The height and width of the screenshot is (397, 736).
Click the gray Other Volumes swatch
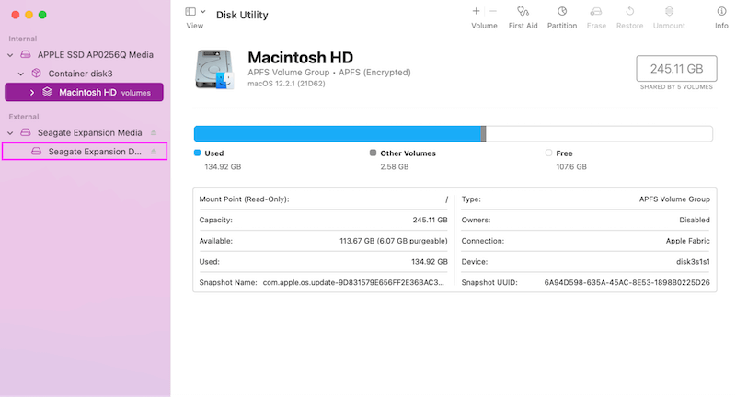373,153
